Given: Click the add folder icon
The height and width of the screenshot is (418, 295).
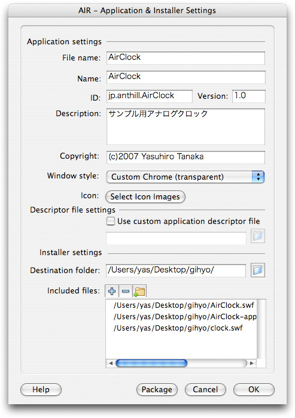Looking at the screenshot, I should [139, 291].
